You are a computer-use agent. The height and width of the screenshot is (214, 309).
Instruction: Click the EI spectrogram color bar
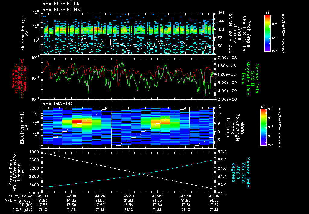(x=267, y=33)
